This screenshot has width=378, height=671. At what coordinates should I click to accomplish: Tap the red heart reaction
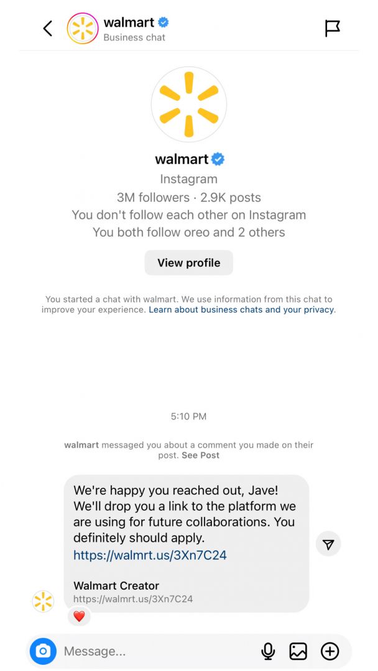(x=79, y=617)
